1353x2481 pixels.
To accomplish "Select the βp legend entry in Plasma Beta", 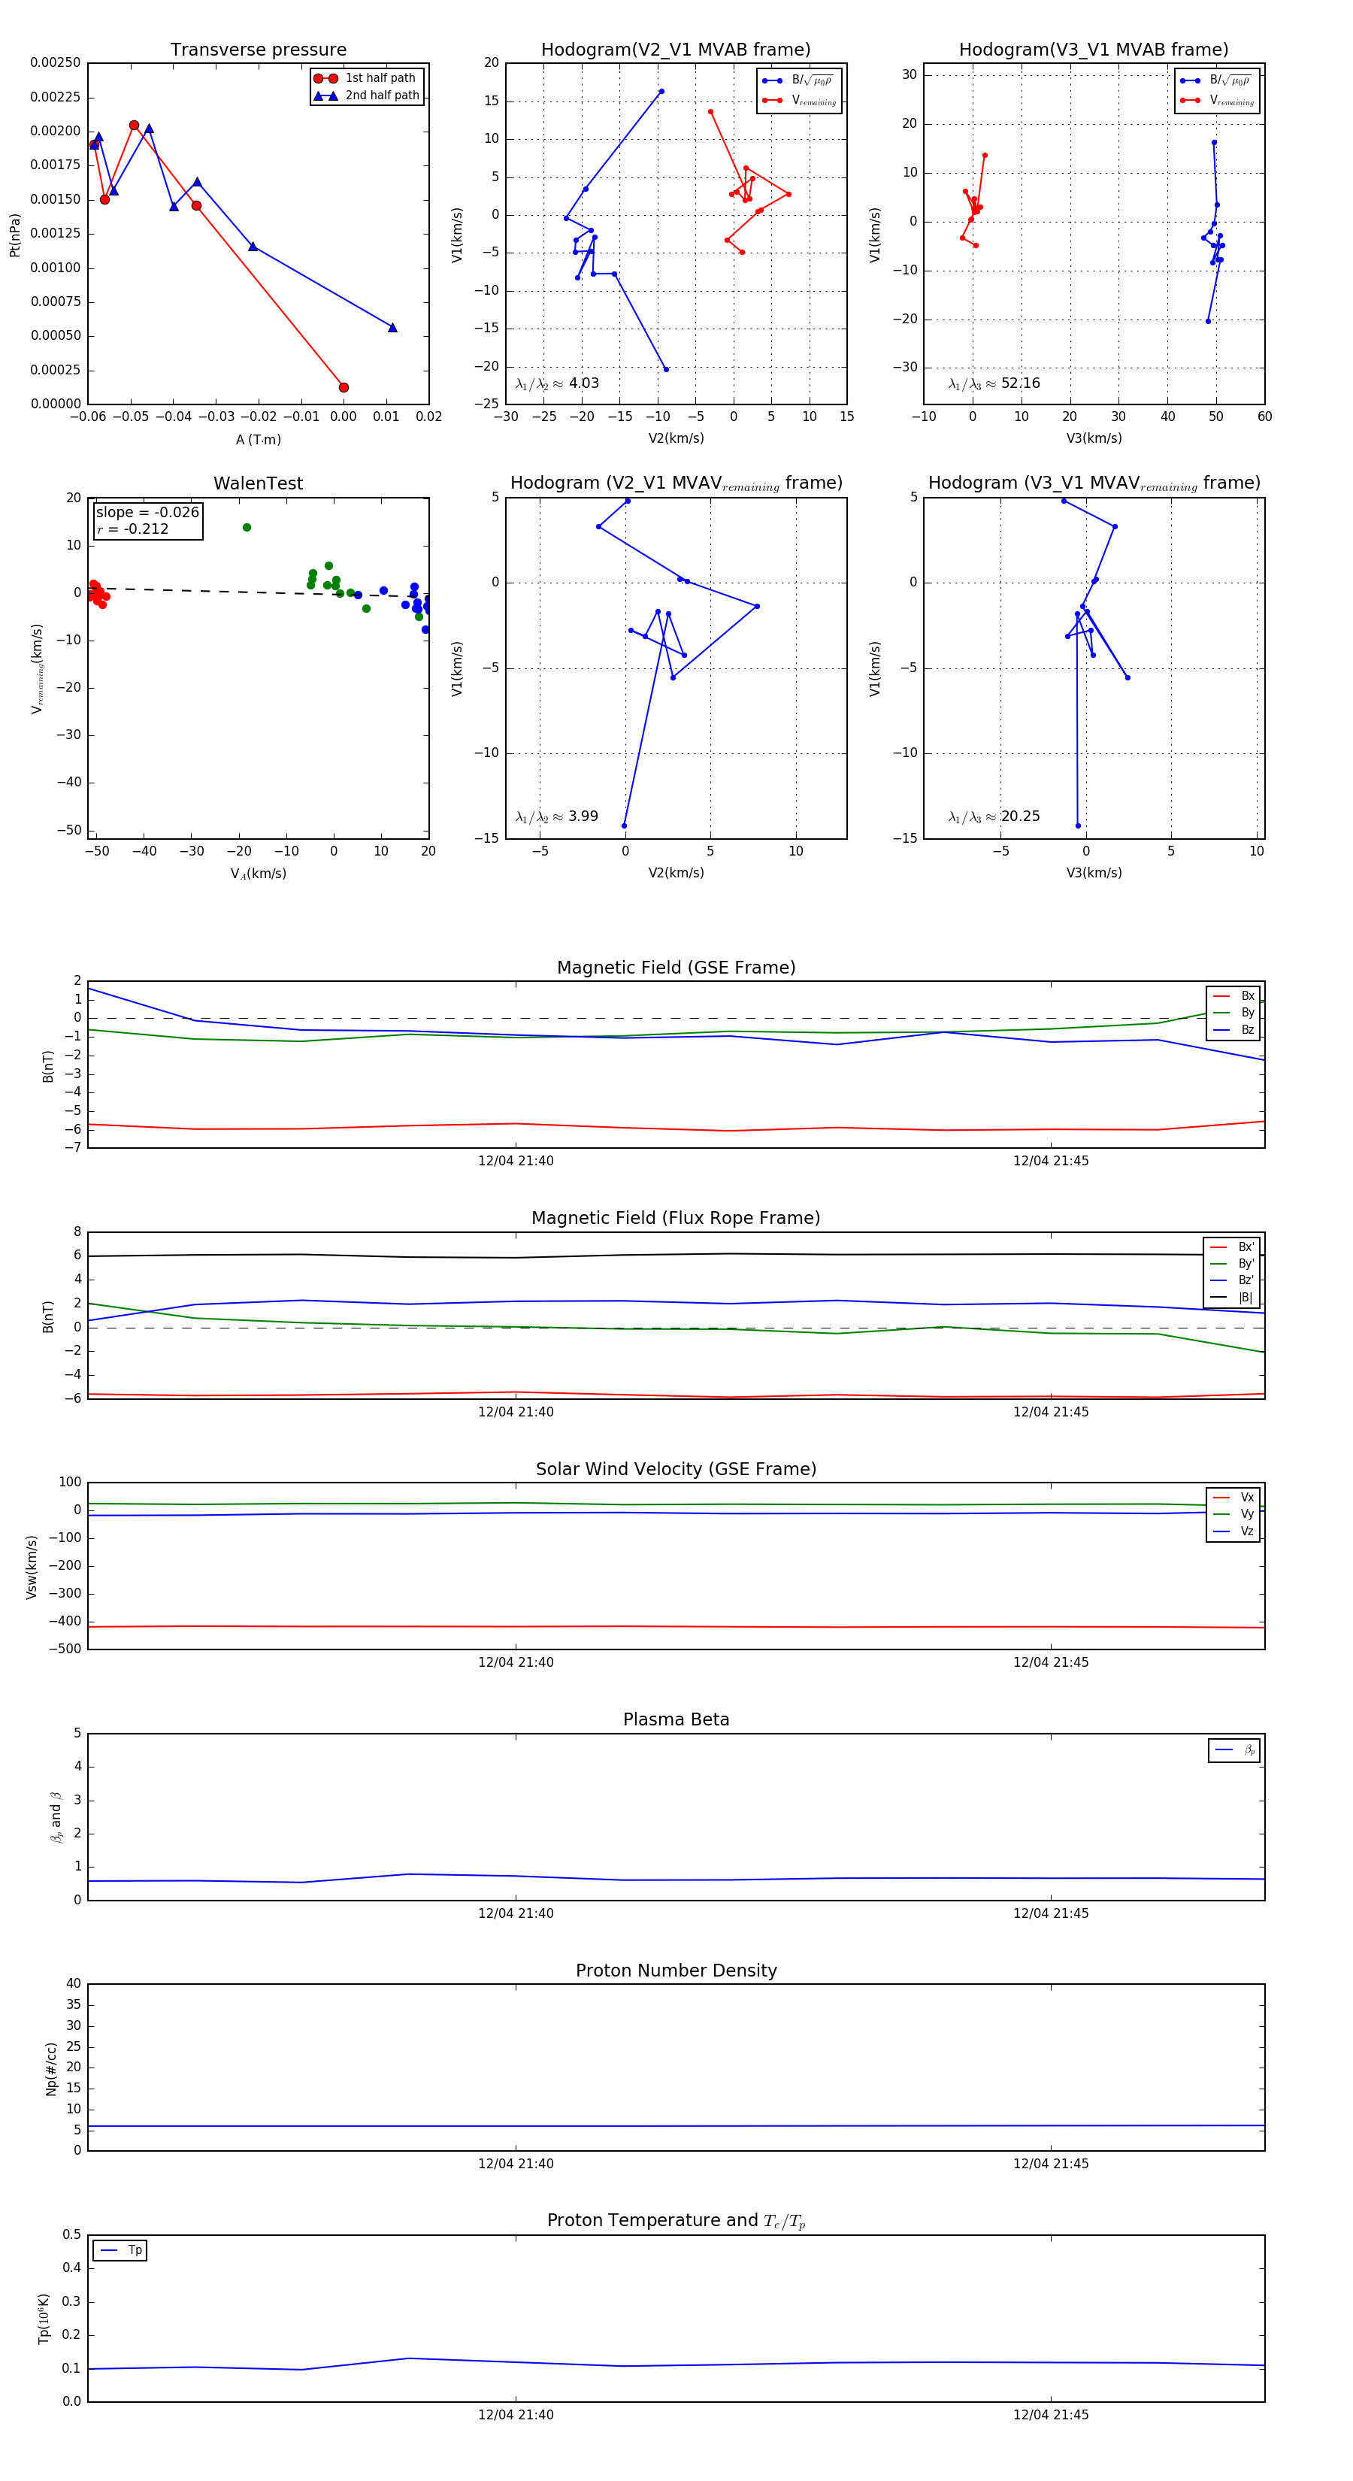I will (x=1234, y=1750).
